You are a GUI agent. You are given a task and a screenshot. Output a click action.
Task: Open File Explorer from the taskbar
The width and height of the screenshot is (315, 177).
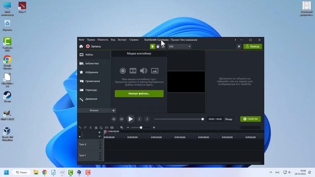pyautogui.click(x=36, y=173)
